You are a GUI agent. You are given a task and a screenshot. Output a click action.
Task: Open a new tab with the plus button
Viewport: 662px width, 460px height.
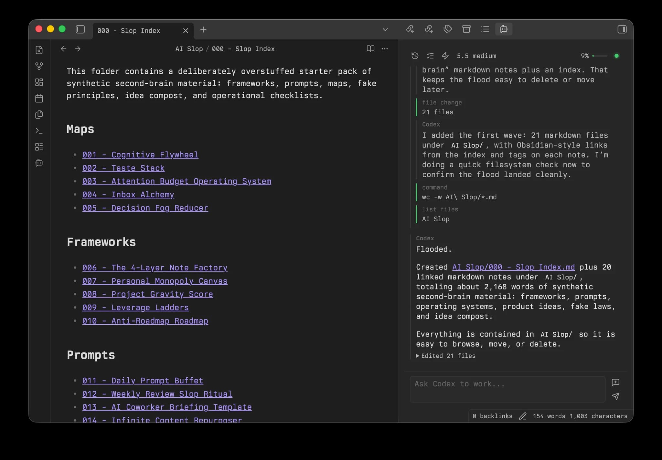[203, 30]
